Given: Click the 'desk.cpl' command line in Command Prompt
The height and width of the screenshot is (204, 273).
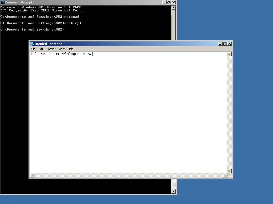Looking at the screenshot, I should [41, 23].
